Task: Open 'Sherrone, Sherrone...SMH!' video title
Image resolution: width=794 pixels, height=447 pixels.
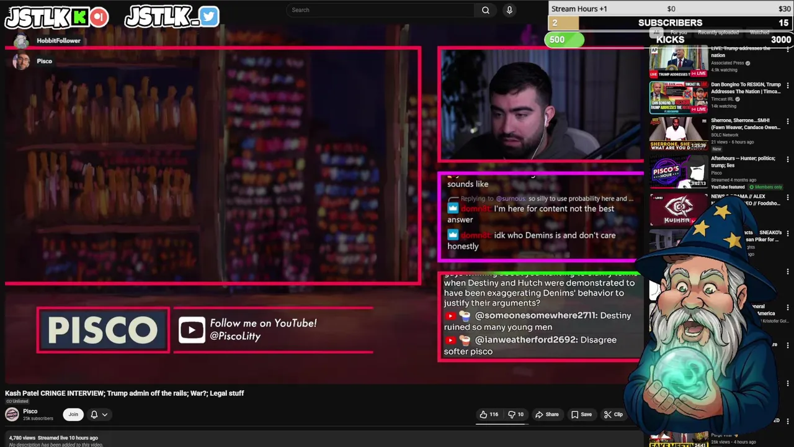Action: click(746, 124)
